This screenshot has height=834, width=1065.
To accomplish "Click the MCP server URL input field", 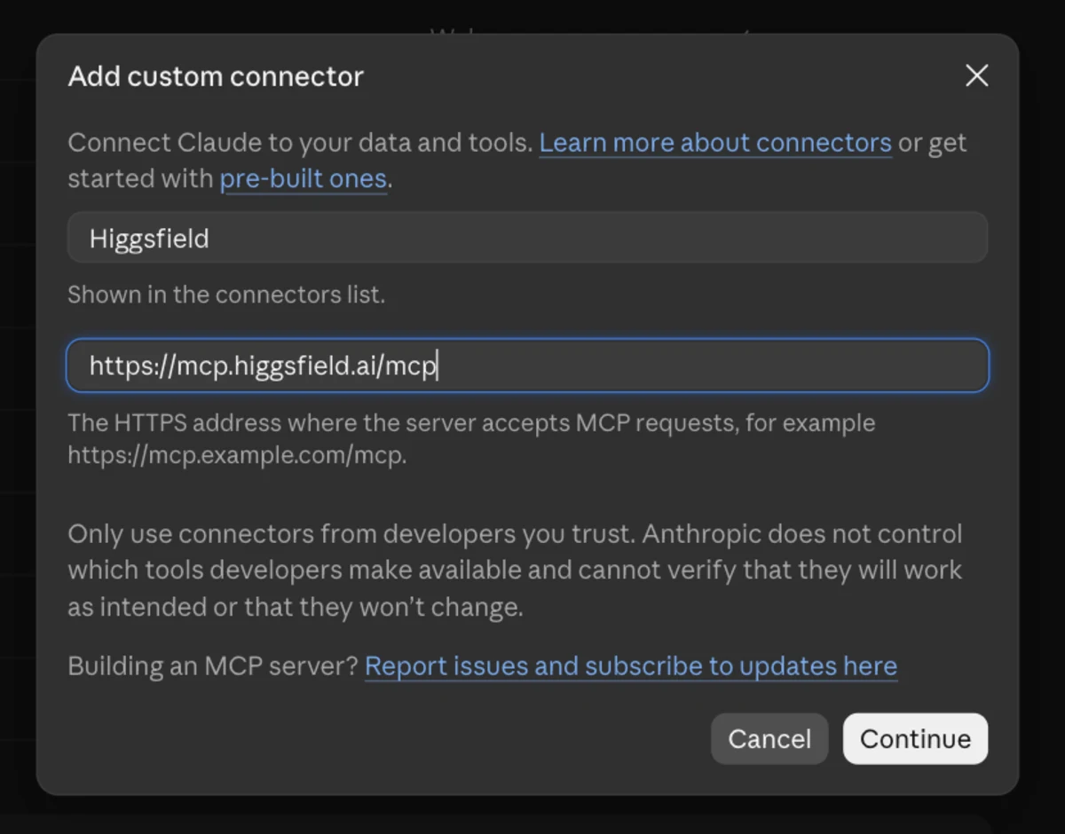I will [x=527, y=366].
